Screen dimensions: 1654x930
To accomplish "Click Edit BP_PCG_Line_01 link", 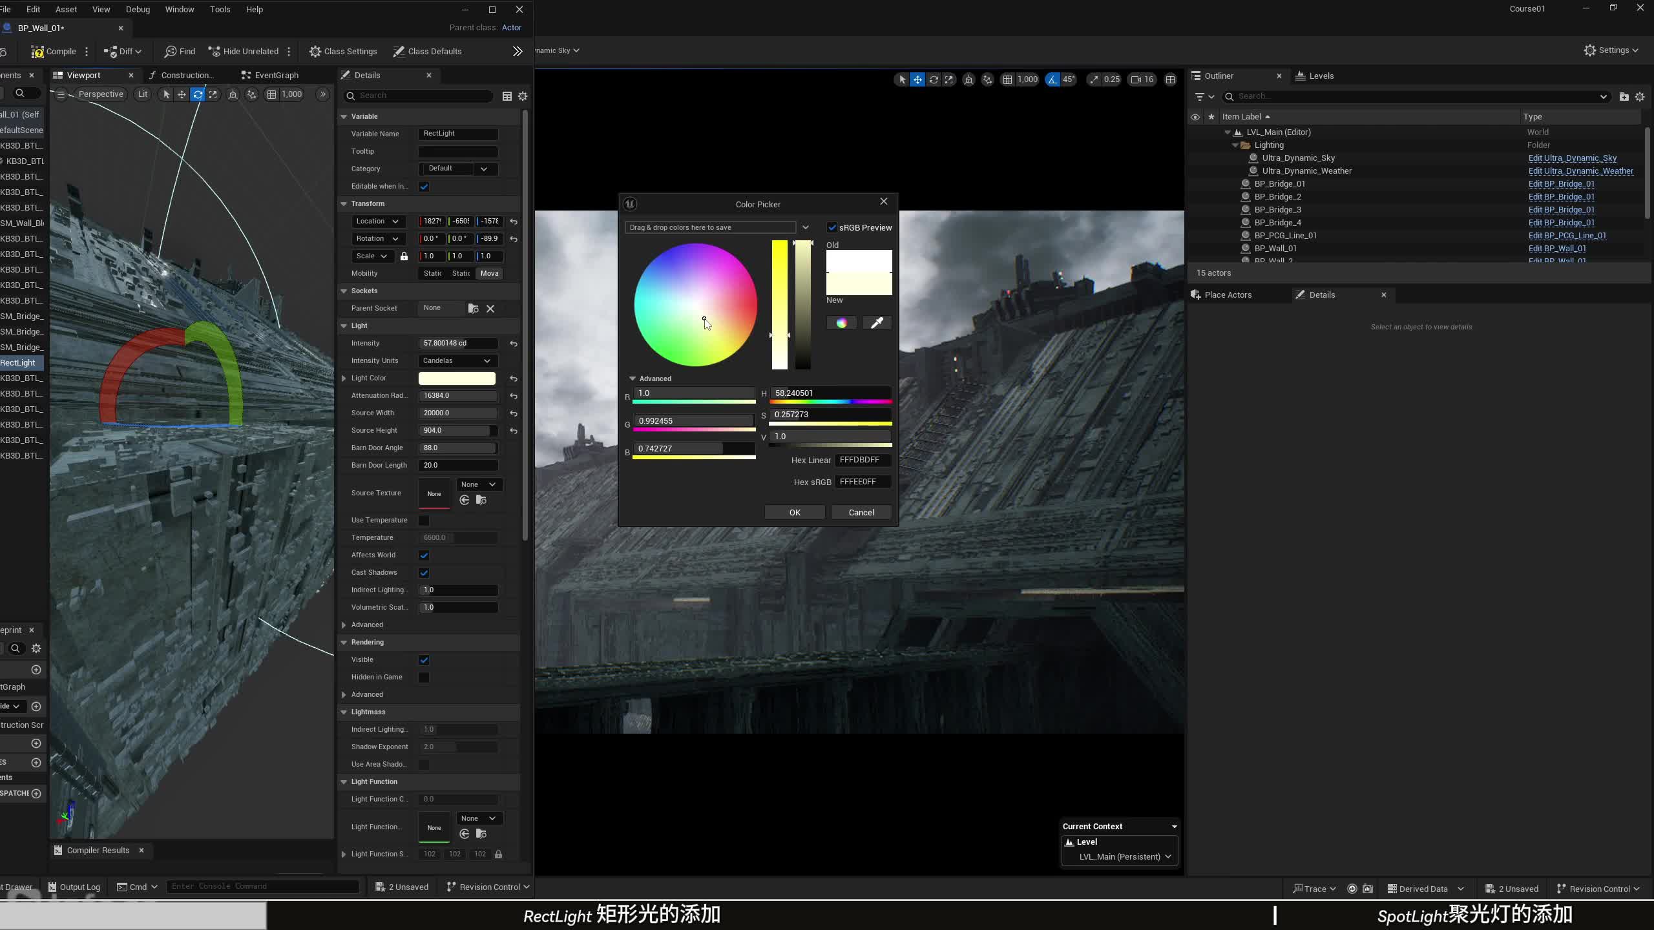I will pos(1567,236).
